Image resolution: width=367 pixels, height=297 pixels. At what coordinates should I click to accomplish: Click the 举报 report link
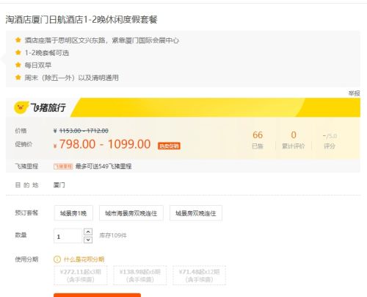click(354, 93)
